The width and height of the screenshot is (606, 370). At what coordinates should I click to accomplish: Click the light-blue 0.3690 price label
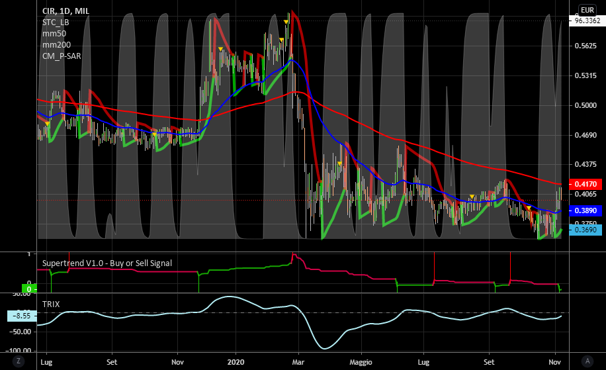tap(585, 230)
